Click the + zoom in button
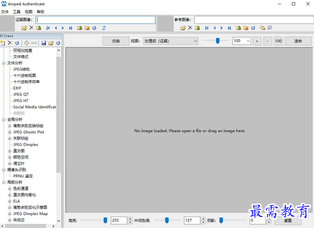This screenshot has height=228, width=314. tap(257, 41)
